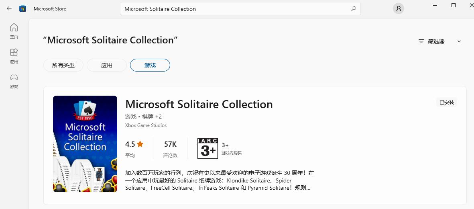Select the 游戏 filter pill
Image resolution: width=474 pixels, height=209 pixels.
[x=150, y=65]
